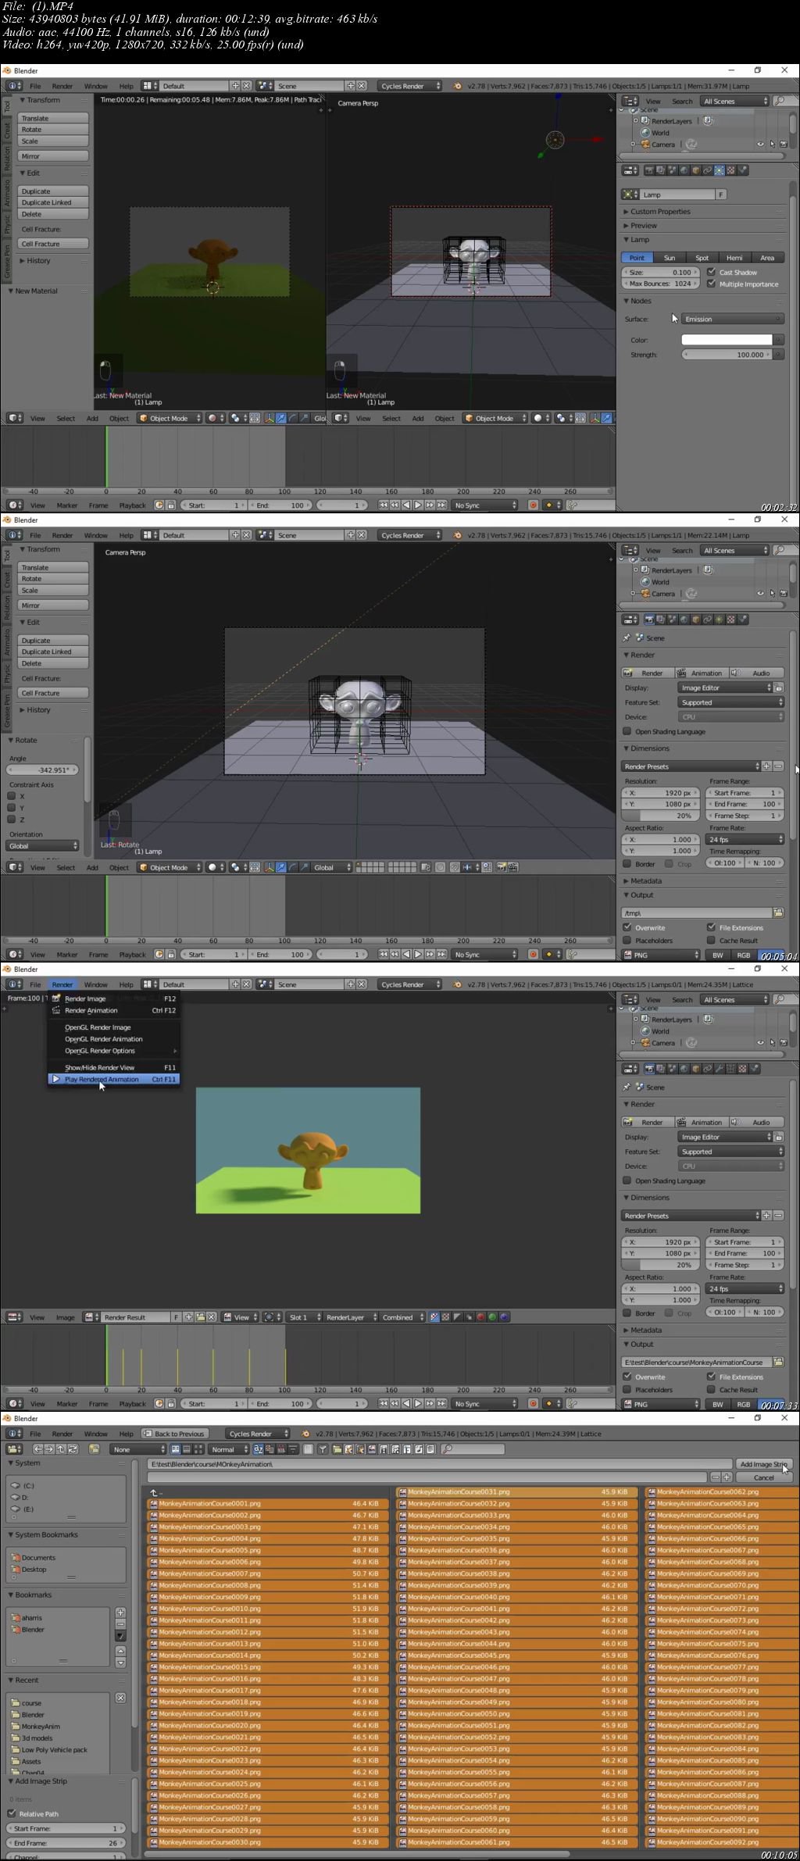Screen dimensions: 800x1861
Task: Adjust the lamp Strength 100.000 field
Action: click(727, 355)
